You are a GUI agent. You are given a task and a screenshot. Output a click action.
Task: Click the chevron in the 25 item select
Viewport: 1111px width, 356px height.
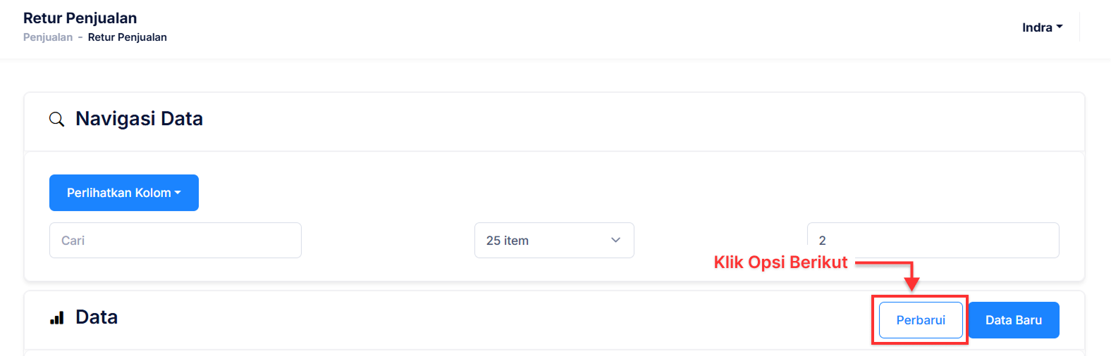point(615,240)
